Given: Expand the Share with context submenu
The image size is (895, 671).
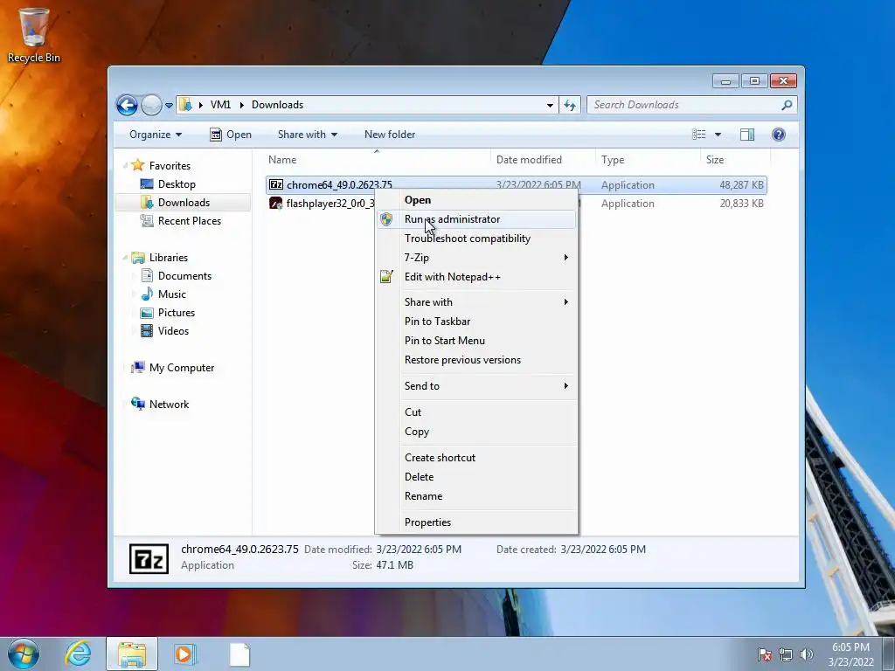Looking at the screenshot, I should (476, 302).
